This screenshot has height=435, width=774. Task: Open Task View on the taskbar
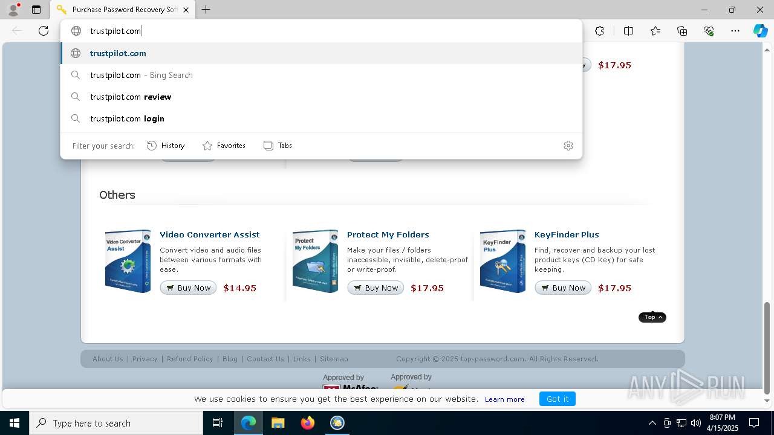218,423
